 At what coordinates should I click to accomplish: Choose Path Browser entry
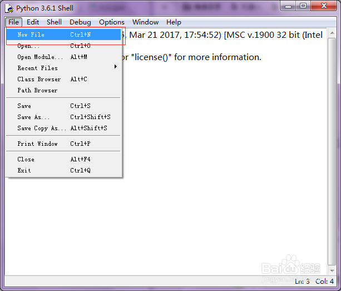pyautogui.click(x=63, y=90)
